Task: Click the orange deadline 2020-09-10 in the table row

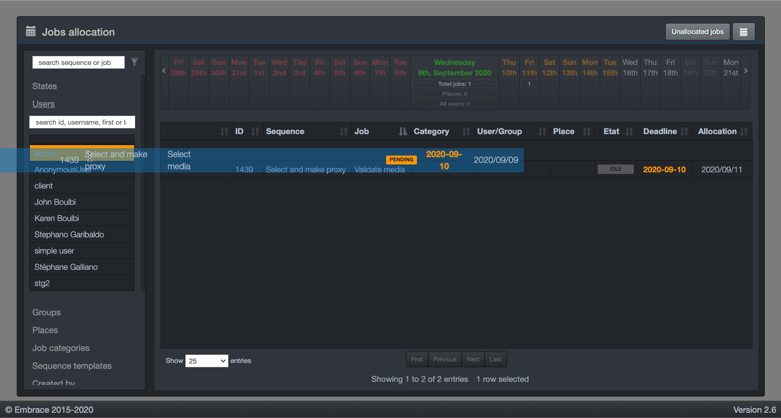Action: pos(664,170)
